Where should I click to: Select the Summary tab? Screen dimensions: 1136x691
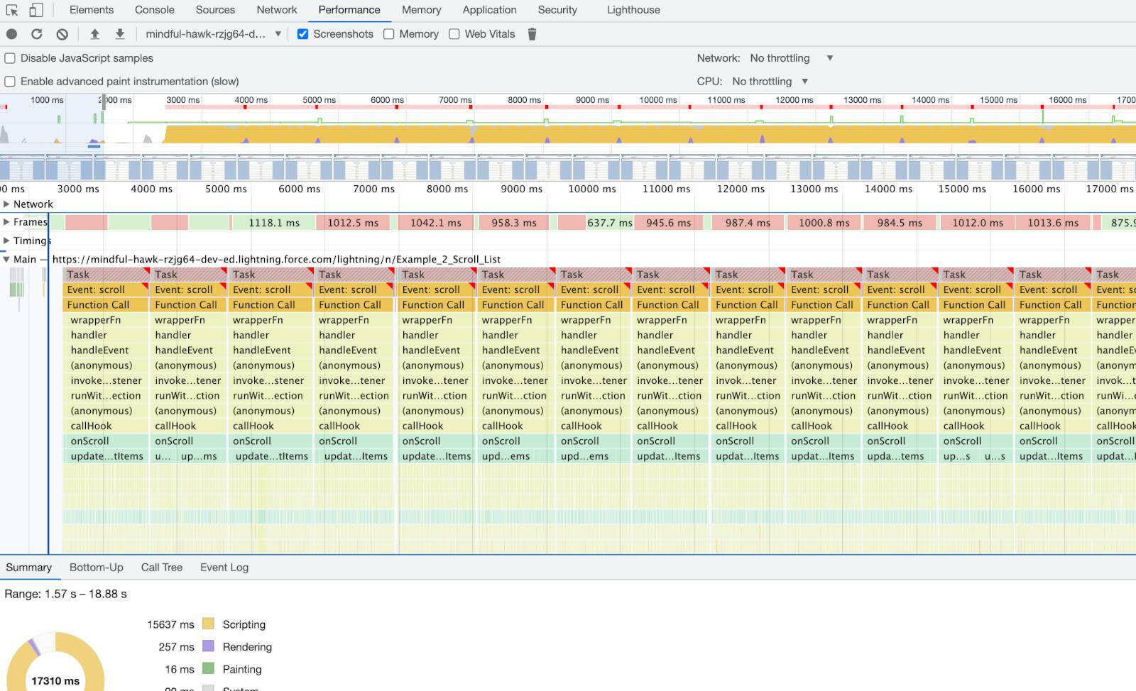pos(29,568)
